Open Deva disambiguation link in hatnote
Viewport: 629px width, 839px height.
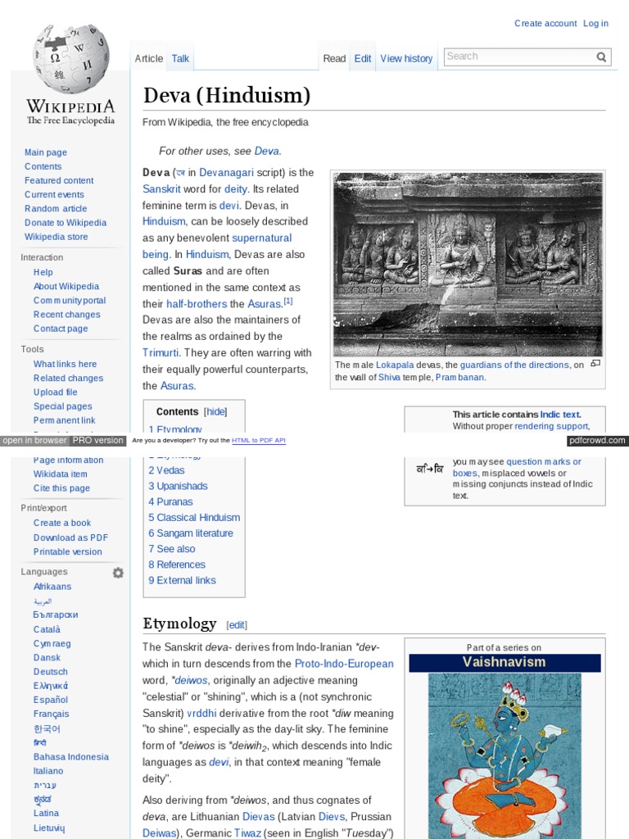coord(266,151)
